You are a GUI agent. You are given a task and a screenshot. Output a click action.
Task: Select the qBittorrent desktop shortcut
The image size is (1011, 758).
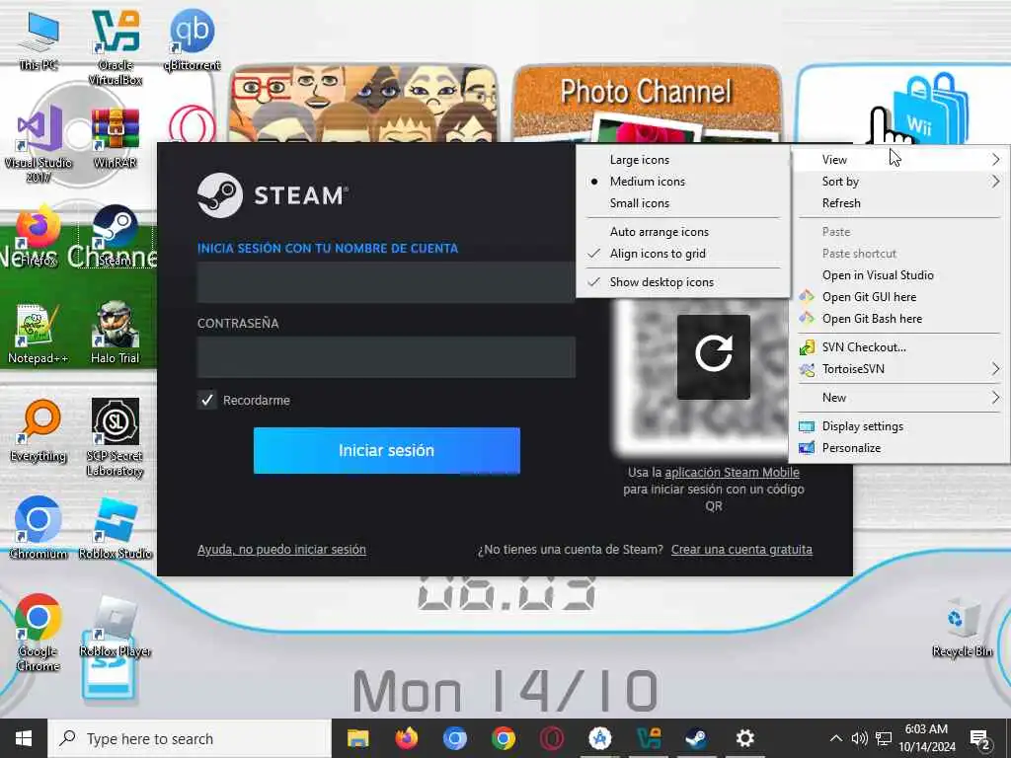pyautogui.click(x=193, y=39)
